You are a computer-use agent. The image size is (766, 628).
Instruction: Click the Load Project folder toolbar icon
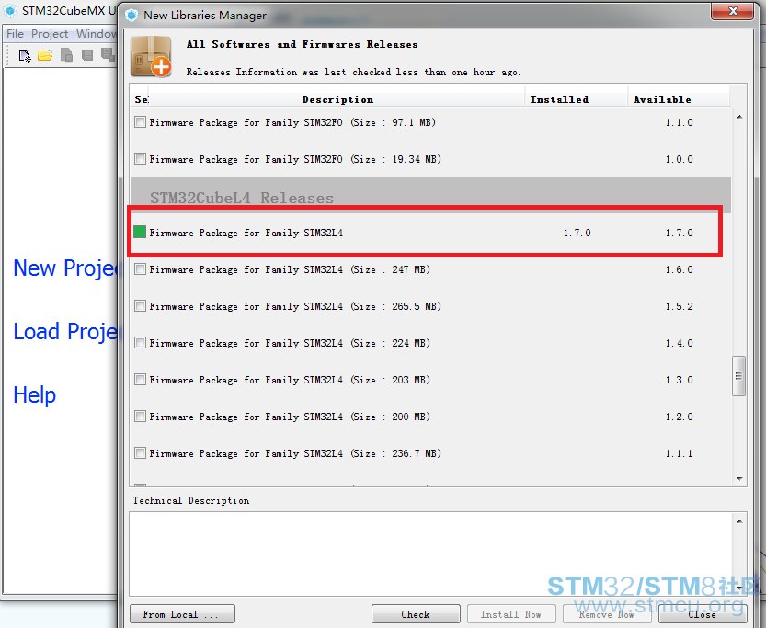coord(45,56)
